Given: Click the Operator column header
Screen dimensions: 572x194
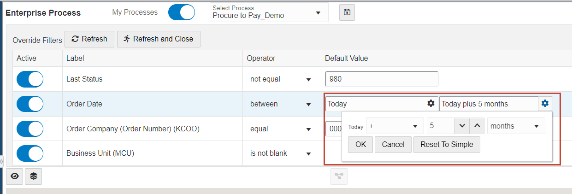Looking at the screenshot, I should click(x=261, y=59).
